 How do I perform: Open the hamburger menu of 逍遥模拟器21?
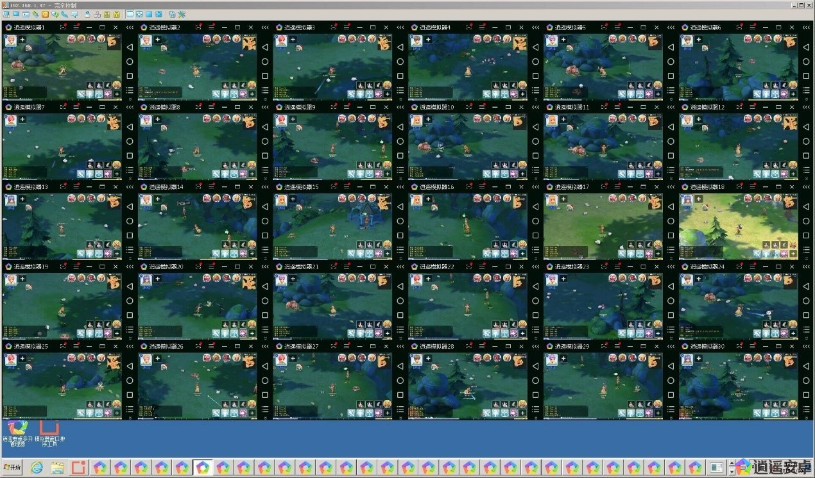[347, 266]
